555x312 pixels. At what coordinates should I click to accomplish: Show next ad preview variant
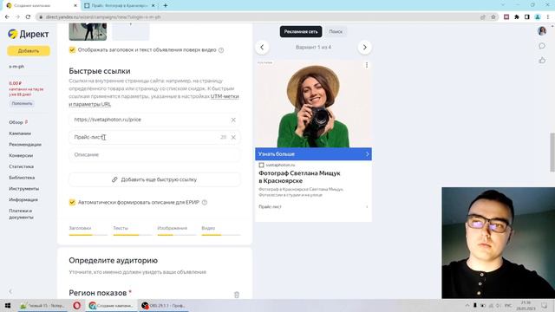(x=364, y=47)
